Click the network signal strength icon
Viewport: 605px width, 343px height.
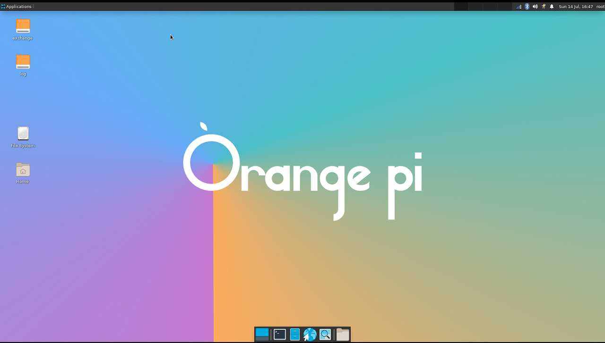coord(519,7)
